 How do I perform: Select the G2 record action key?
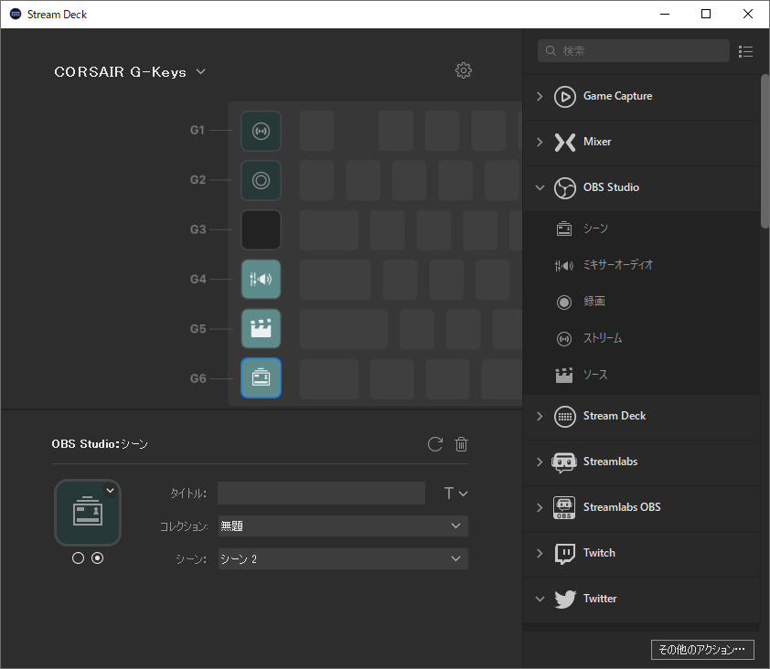(x=261, y=181)
